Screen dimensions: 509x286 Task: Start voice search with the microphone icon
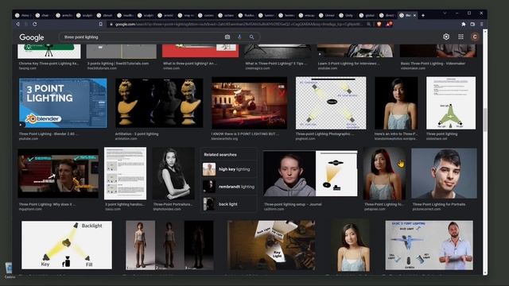[x=239, y=37]
